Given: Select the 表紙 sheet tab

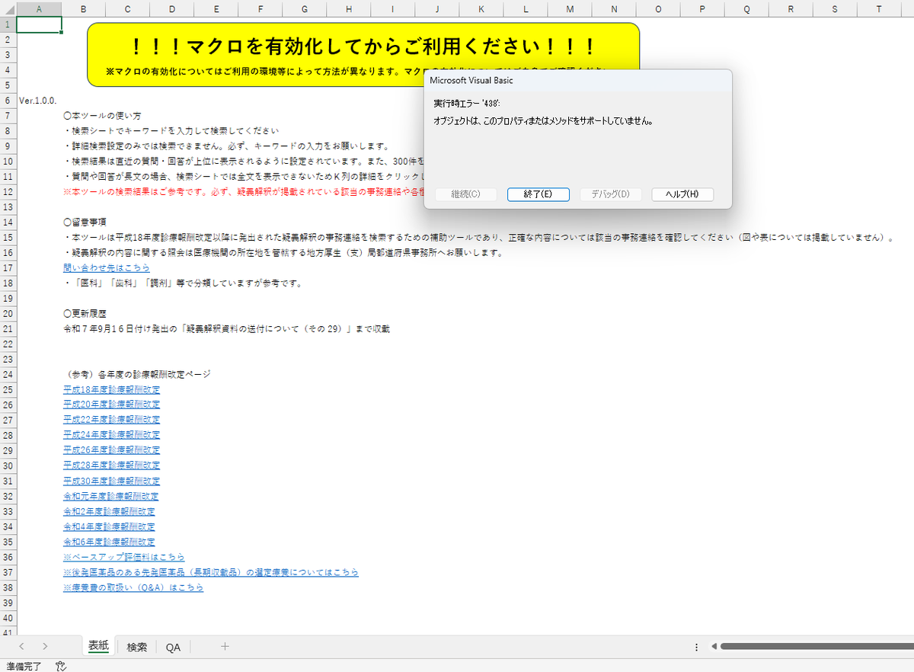Looking at the screenshot, I should pos(99,646).
